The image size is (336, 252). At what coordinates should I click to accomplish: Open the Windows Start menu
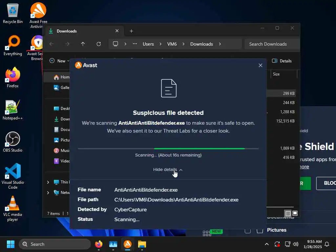click(10, 244)
